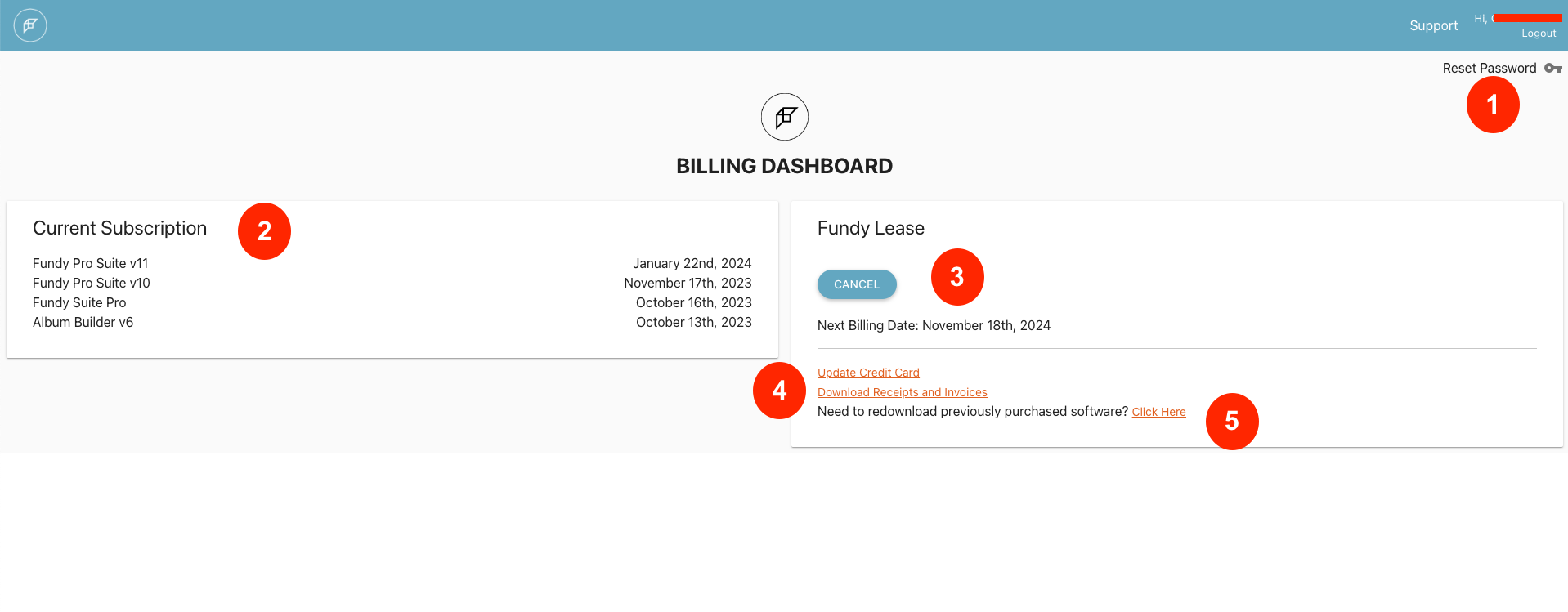Click the Billing Dashboard title

(x=783, y=166)
